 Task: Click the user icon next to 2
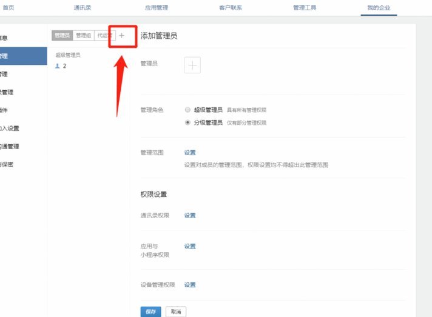tap(57, 66)
